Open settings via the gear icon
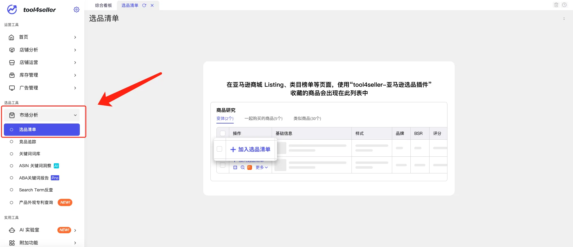 (x=77, y=10)
